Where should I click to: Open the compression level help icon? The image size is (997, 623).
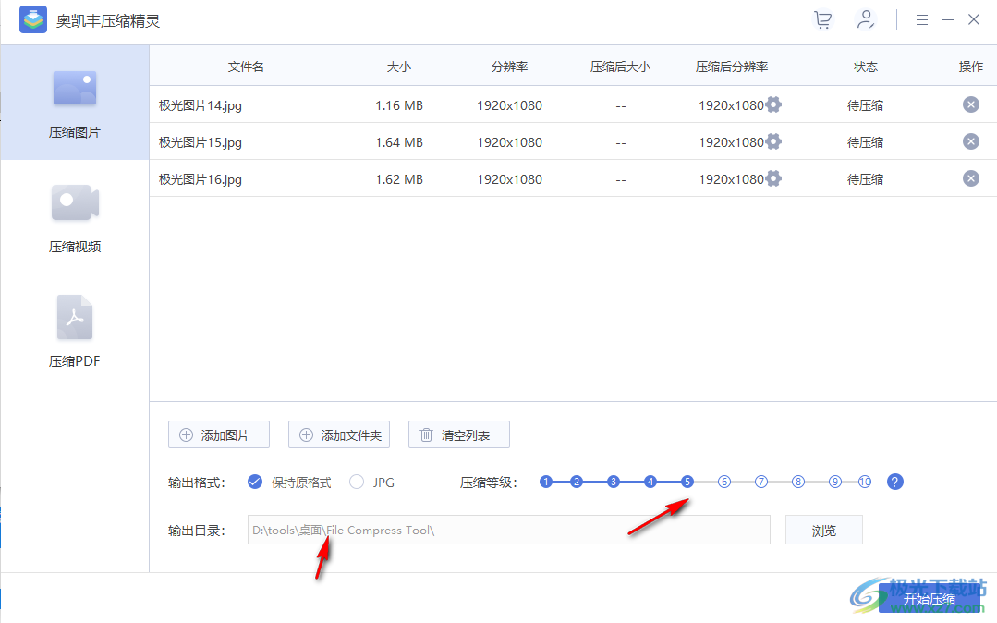point(894,482)
